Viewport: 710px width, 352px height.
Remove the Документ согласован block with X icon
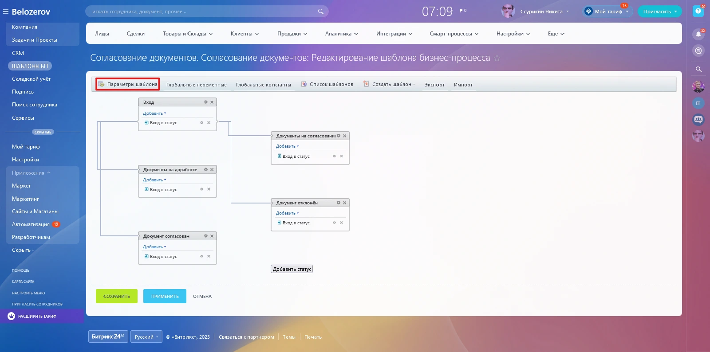click(212, 236)
